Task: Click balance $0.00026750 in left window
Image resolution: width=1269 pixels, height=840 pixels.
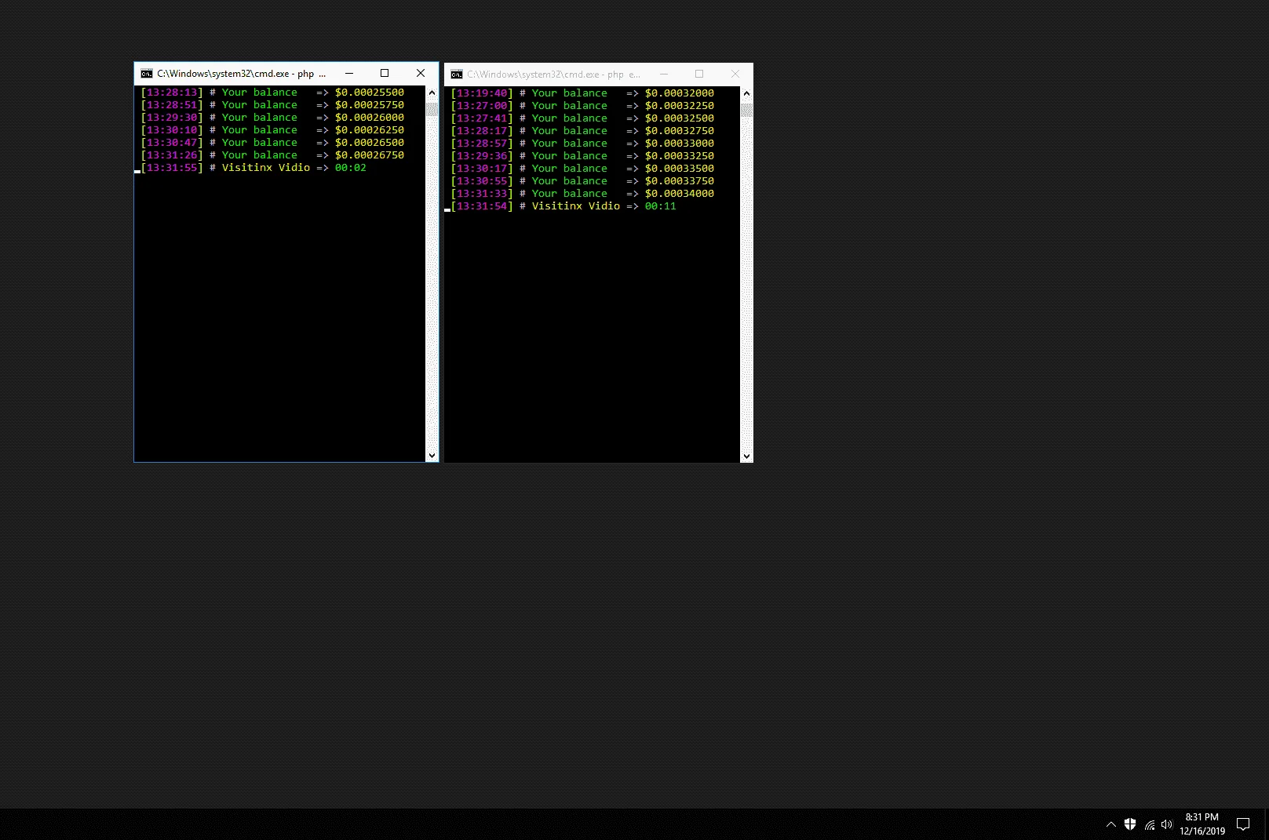Action: 370,155
